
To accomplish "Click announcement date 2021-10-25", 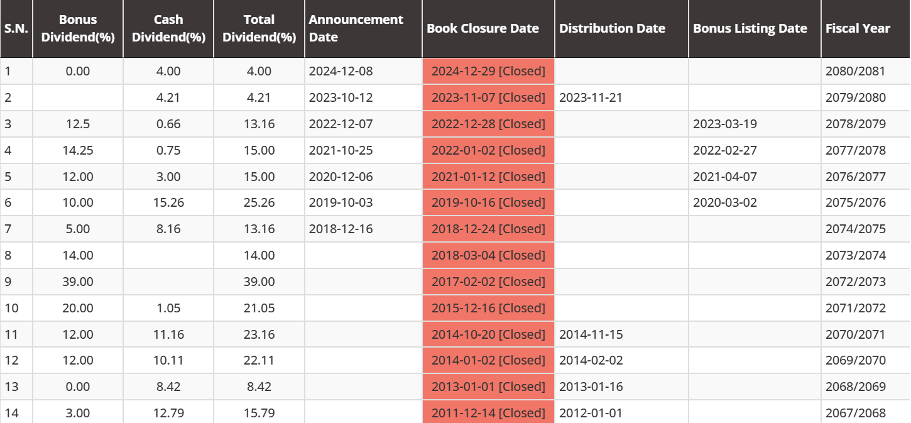I will pos(341,150).
